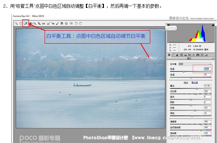Select the Spot Removal tool
The width and height of the screenshot is (217, 143).
pyautogui.click(x=48, y=23)
